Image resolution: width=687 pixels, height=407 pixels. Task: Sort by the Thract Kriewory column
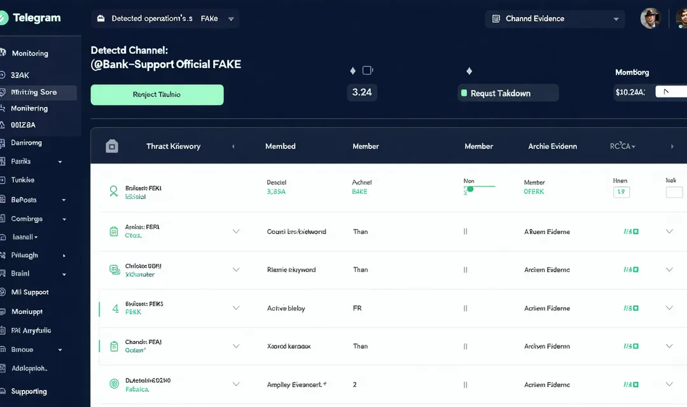point(174,146)
